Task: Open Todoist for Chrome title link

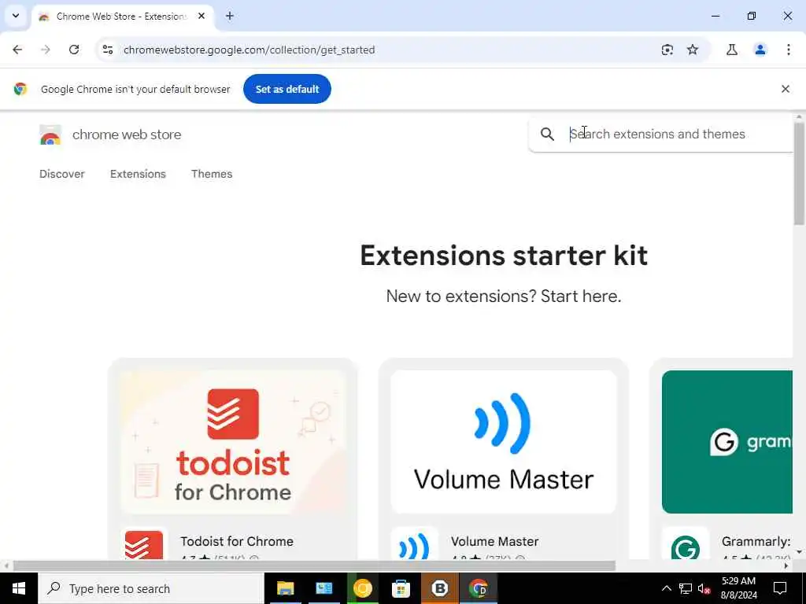Action: click(x=237, y=541)
